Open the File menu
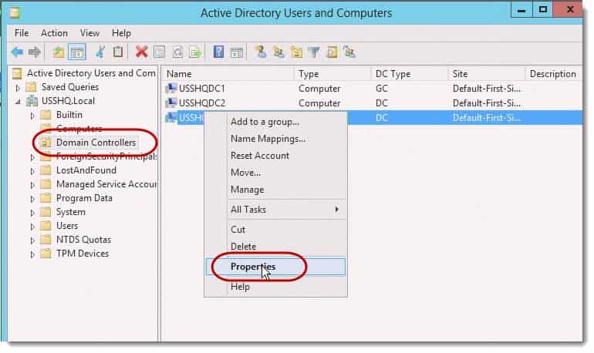The height and width of the screenshot is (353, 594). (22, 33)
